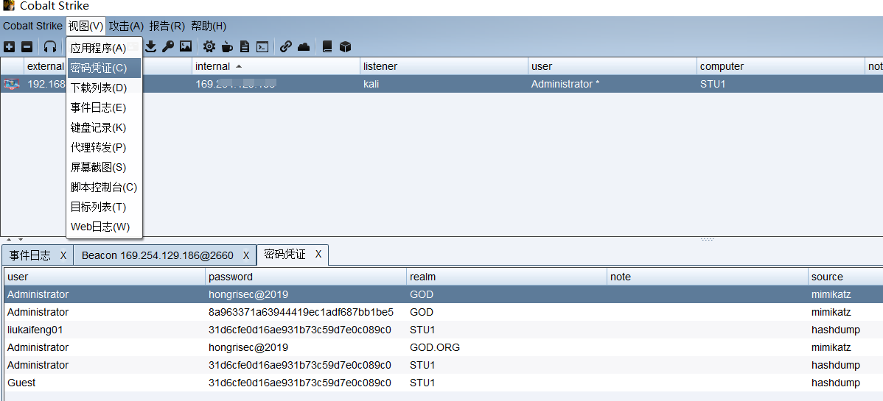Click the scripted web delivery terminal icon
Image resolution: width=883 pixels, height=401 pixels.
tap(262, 46)
